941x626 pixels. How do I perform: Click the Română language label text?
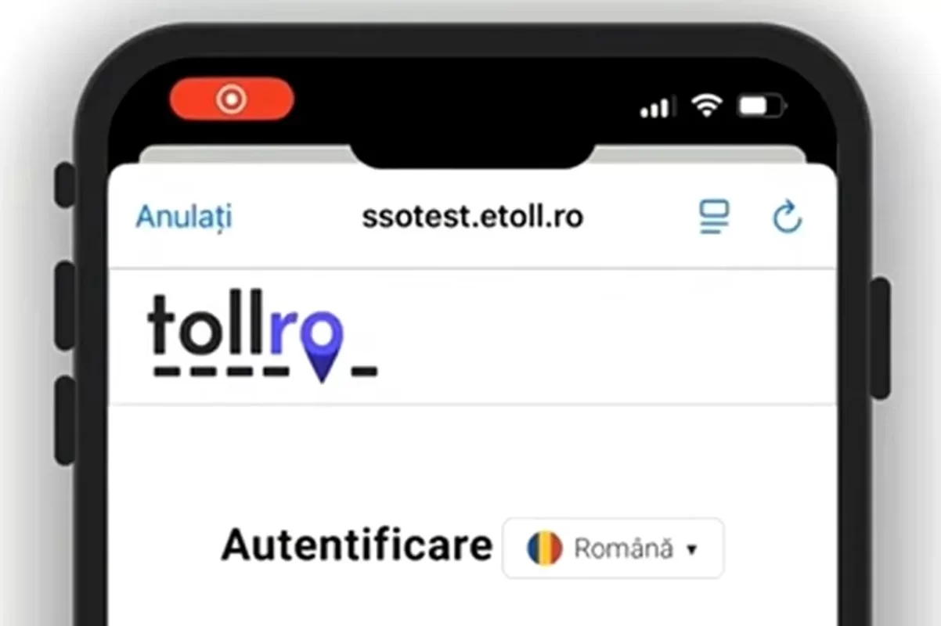pyautogui.click(x=623, y=549)
